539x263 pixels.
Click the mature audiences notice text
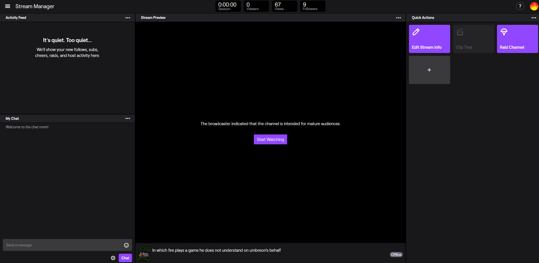[270, 124]
